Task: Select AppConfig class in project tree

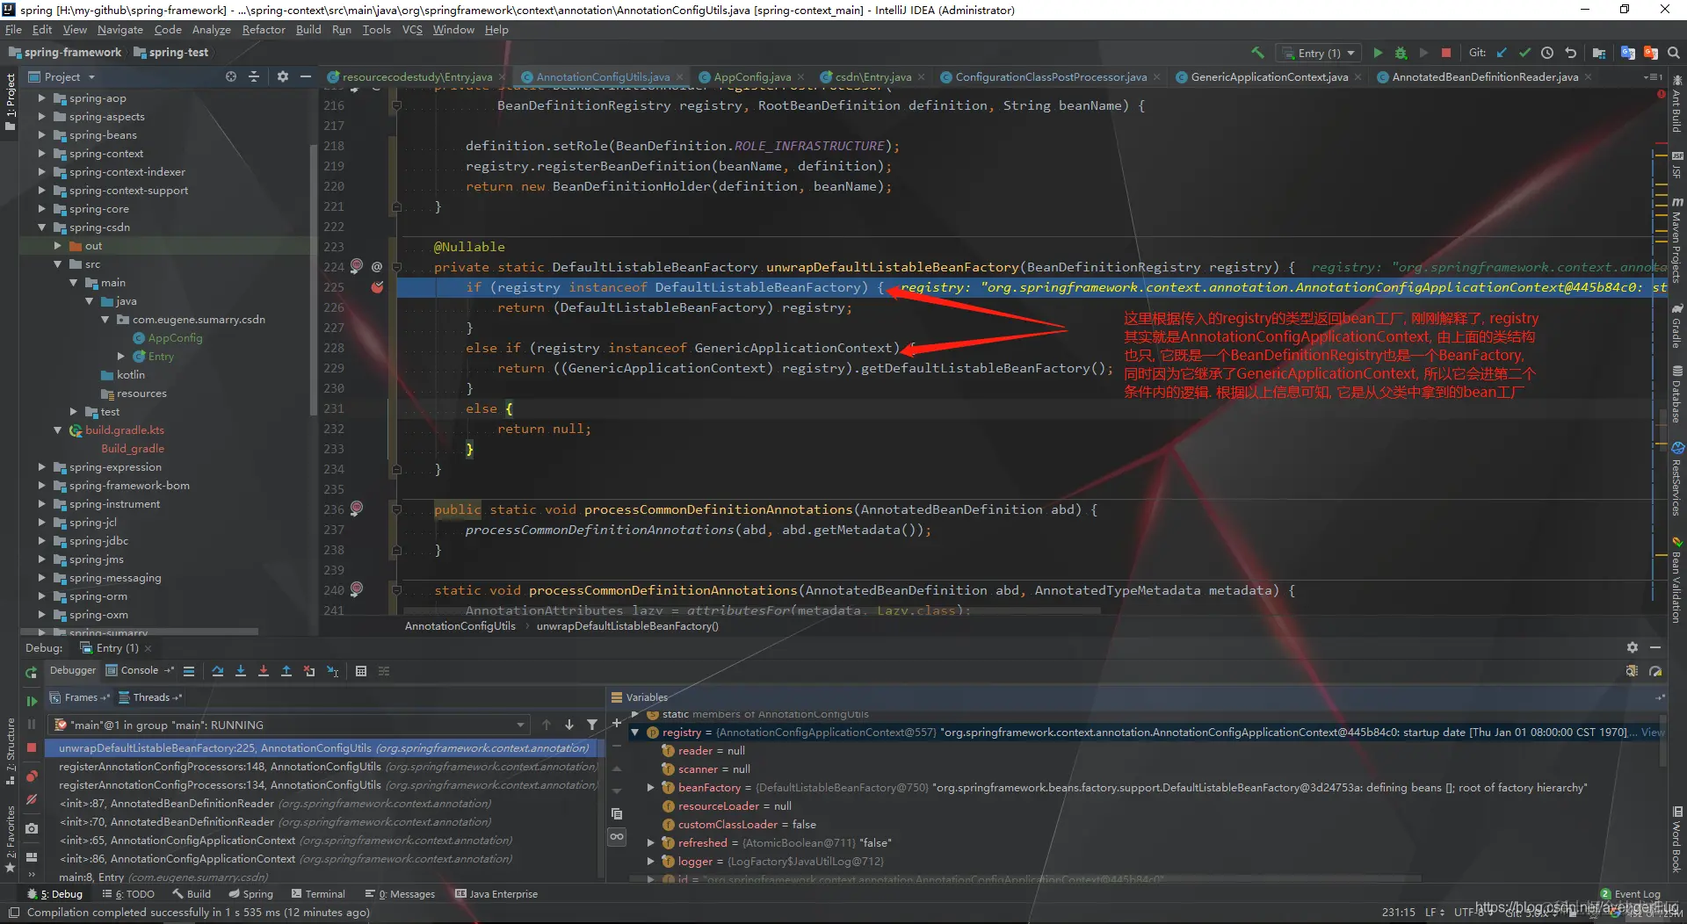Action: point(175,338)
